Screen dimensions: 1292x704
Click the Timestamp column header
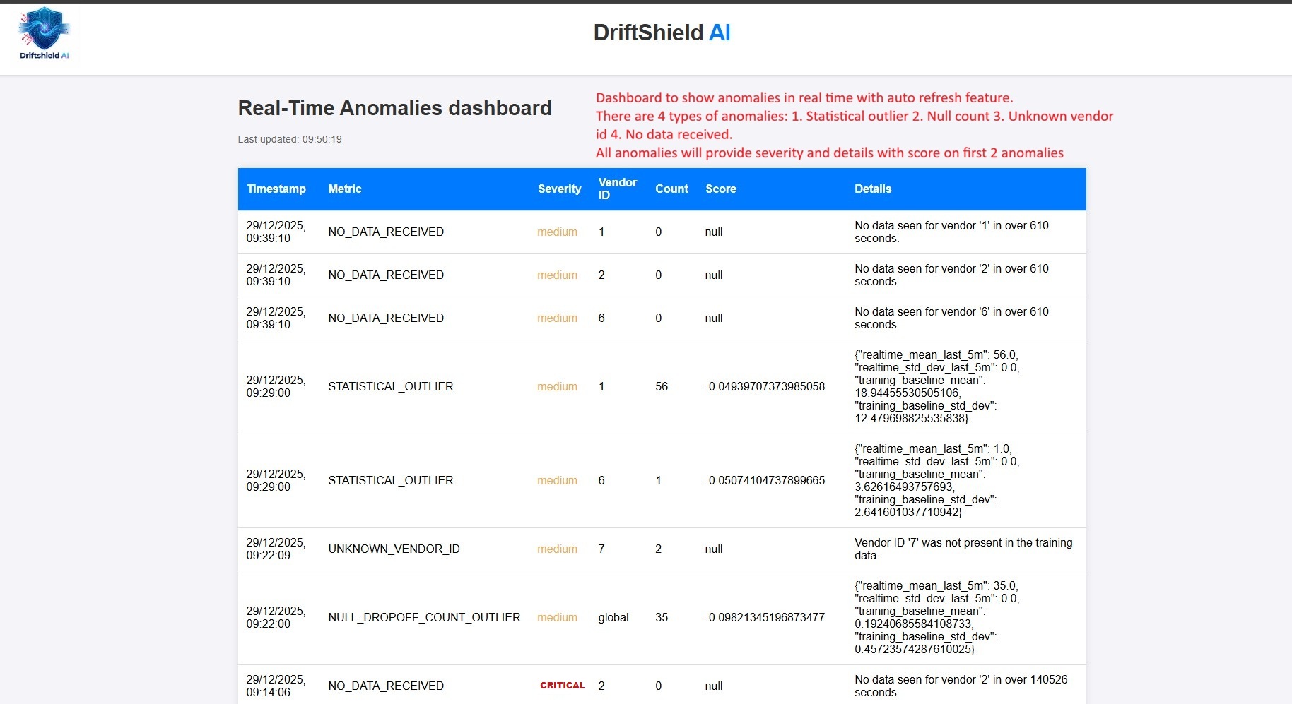click(276, 189)
